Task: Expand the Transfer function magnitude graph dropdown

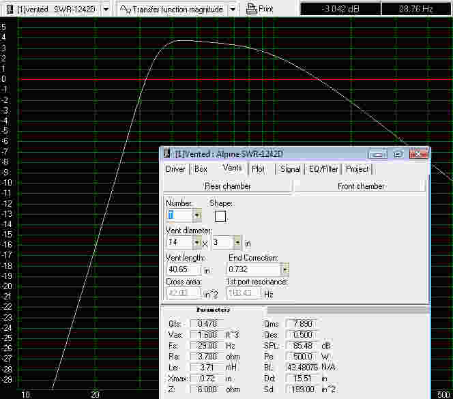Action: tap(233, 9)
